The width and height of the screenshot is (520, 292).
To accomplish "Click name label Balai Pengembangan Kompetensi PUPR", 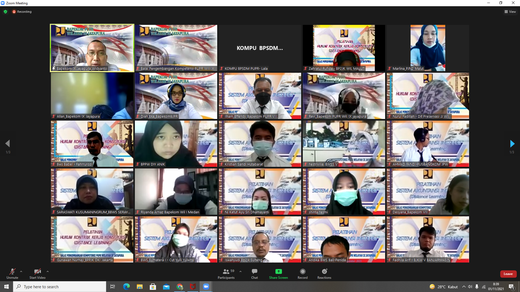I will tap(178, 69).
